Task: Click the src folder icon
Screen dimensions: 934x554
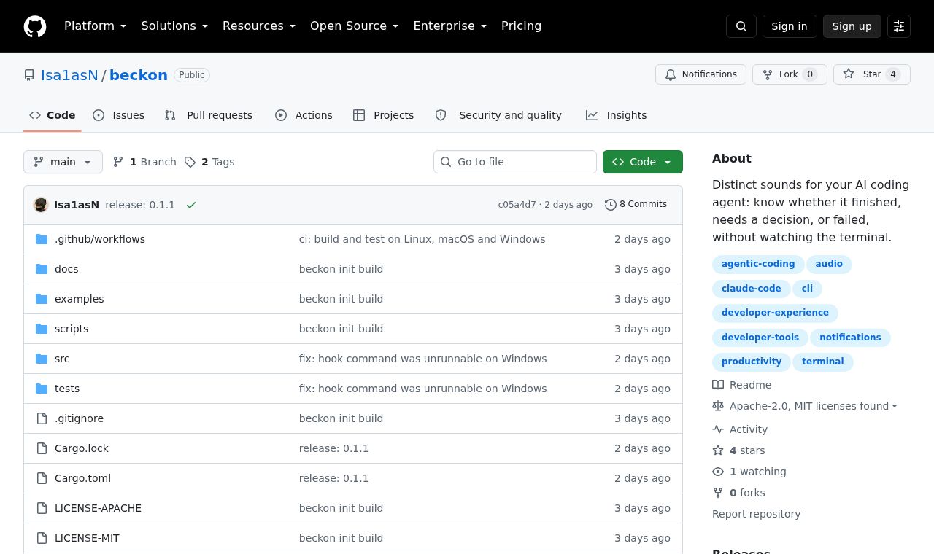Action: (x=42, y=359)
